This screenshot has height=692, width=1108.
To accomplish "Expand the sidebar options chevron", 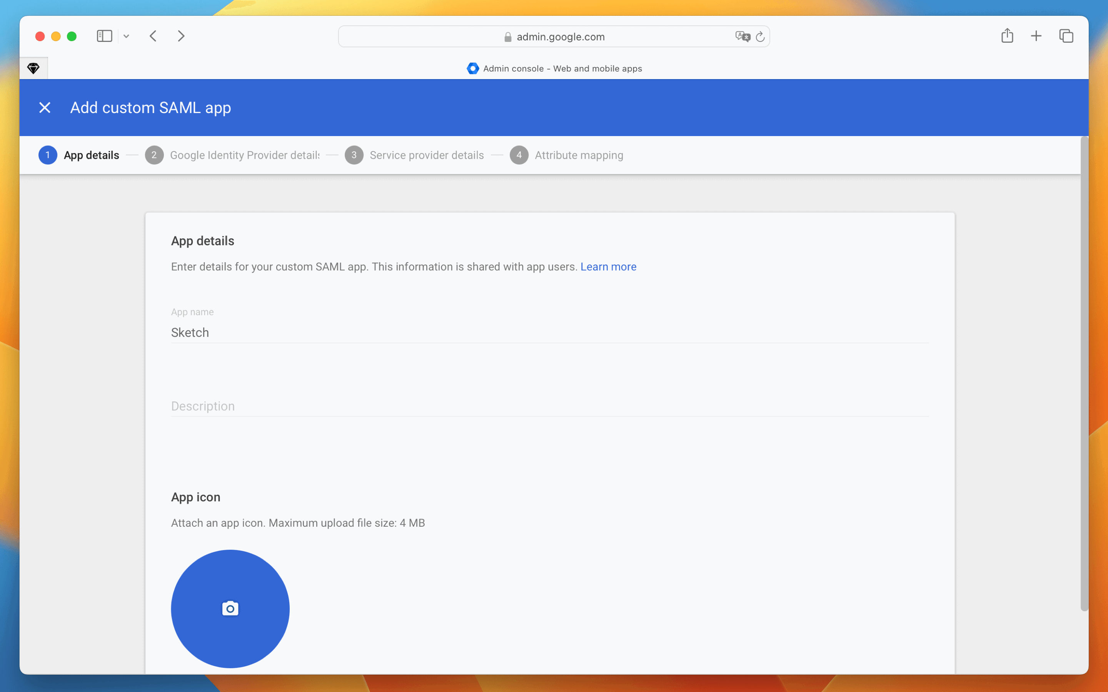I will coord(126,36).
